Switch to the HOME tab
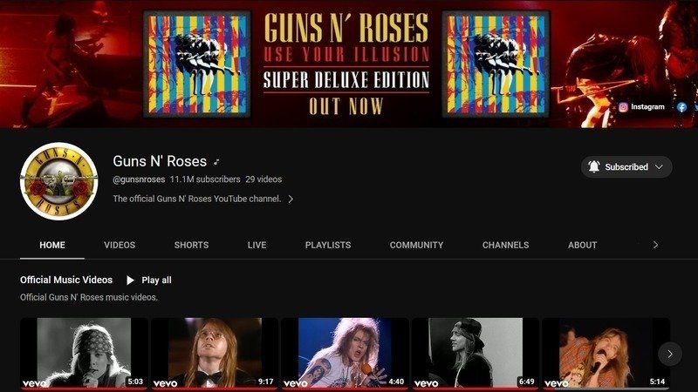698x392 pixels. 52,245
